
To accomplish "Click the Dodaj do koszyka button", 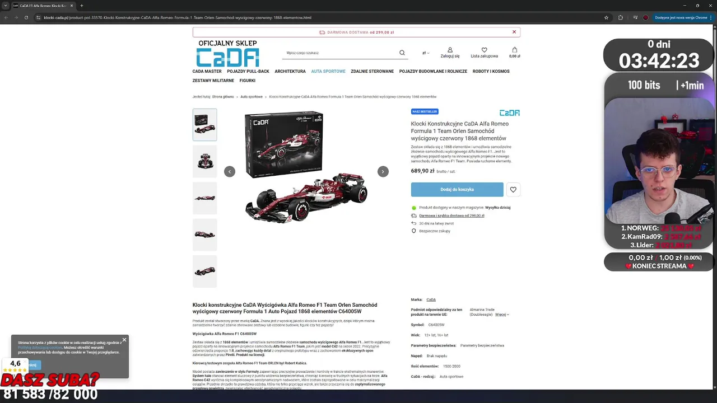I will [x=457, y=190].
